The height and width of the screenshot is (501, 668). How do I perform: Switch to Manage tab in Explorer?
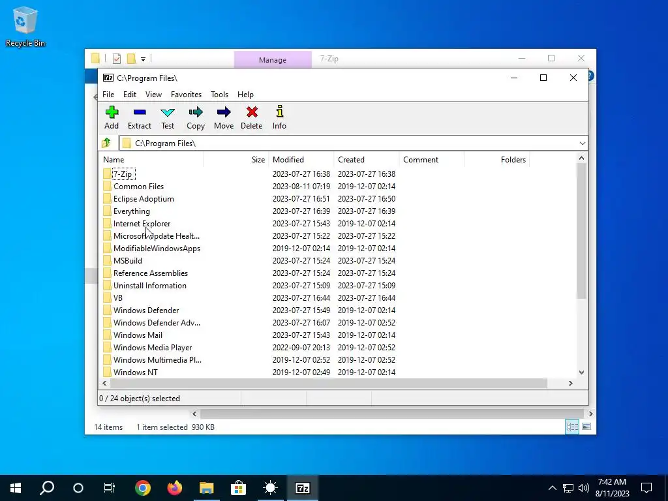click(273, 59)
